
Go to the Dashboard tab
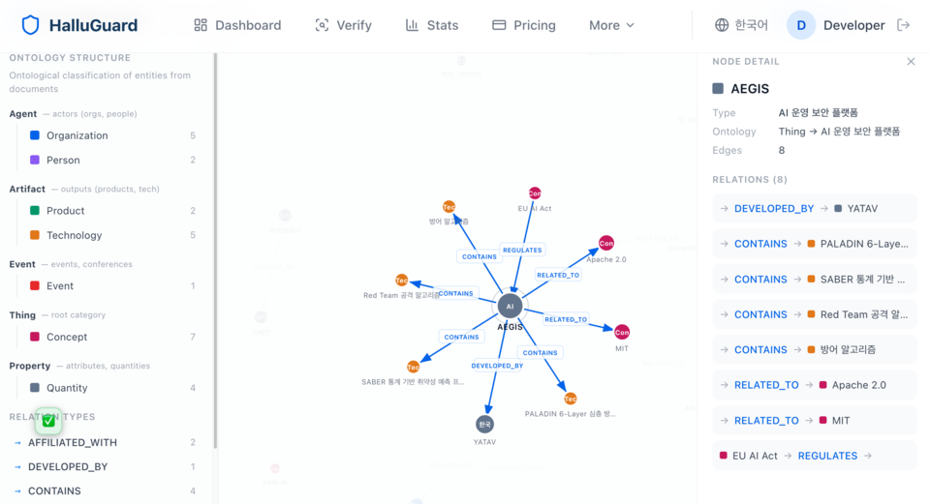[x=237, y=25]
